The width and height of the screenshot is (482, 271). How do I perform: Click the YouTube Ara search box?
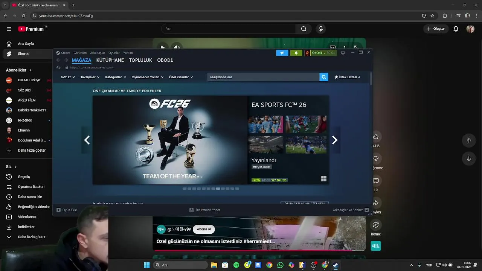(229, 29)
